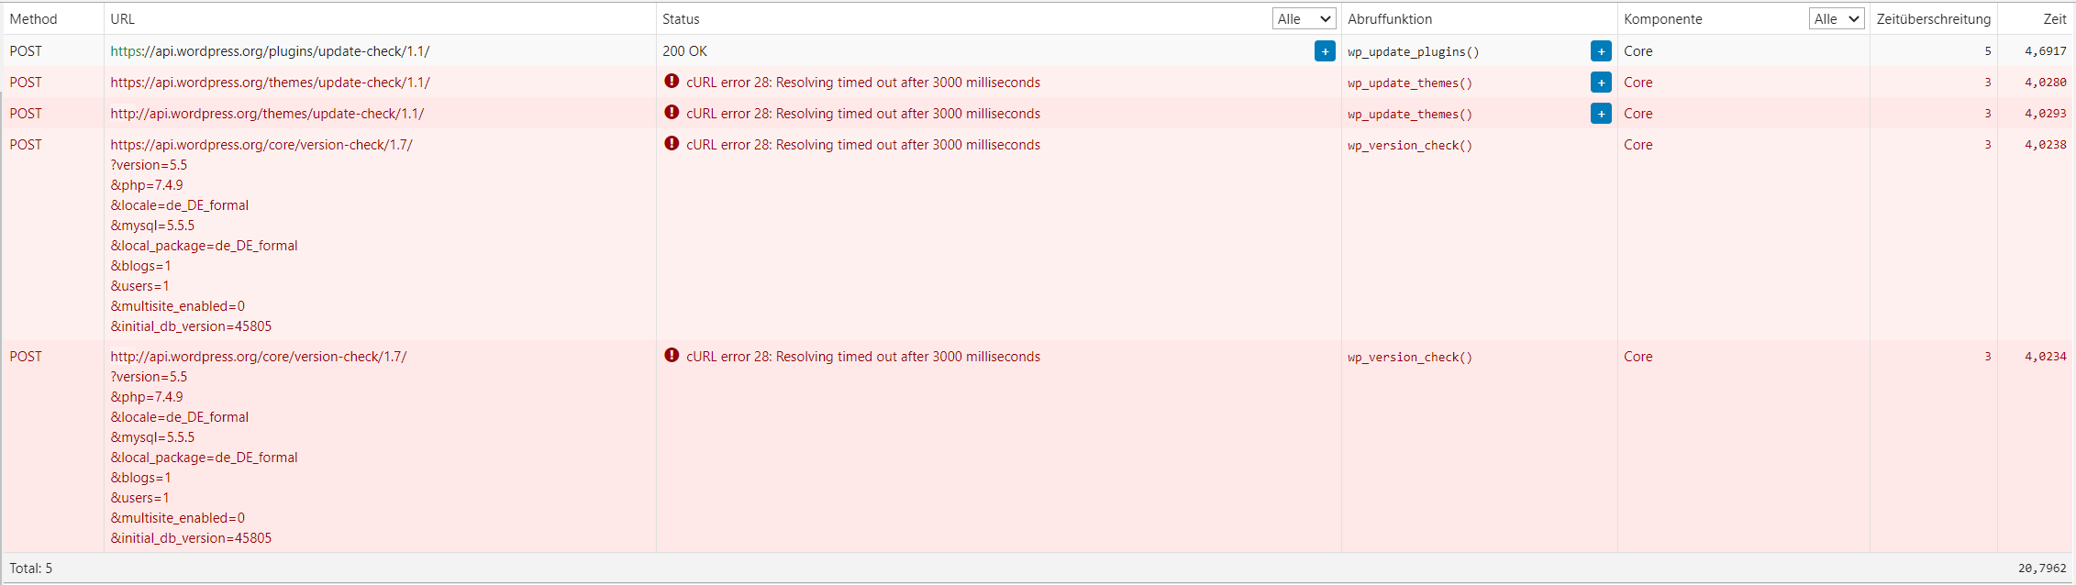
Task: Click time value 4,0280
Action: (x=2046, y=83)
